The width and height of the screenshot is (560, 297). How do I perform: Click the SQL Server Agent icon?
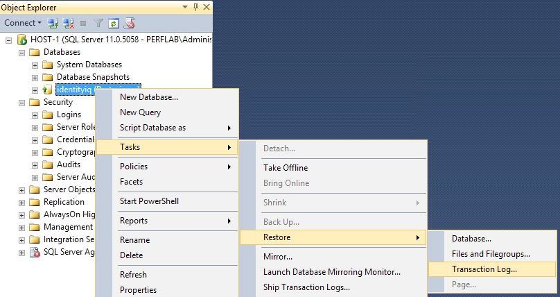click(x=35, y=253)
